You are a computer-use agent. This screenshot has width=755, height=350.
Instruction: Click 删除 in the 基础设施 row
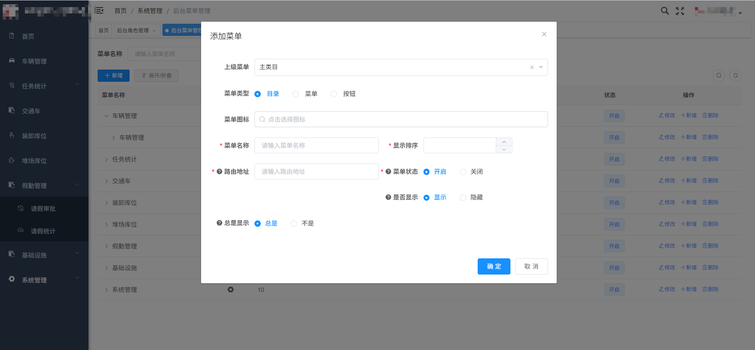click(x=710, y=267)
